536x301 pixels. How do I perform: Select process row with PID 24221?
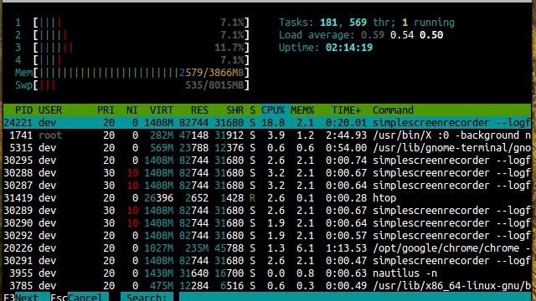[267, 123]
